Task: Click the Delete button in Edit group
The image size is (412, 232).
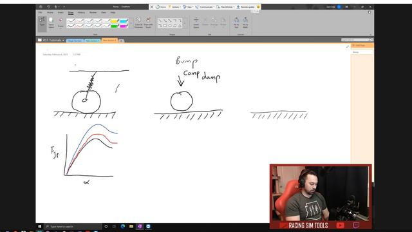Action: pos(205,22)
